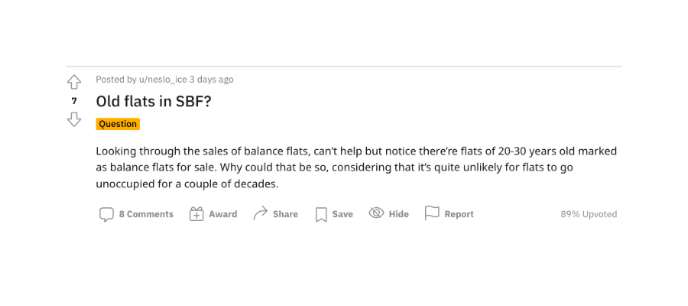Downvote the post with down arrow
688x306 pixels.
(x=74, y=119)
